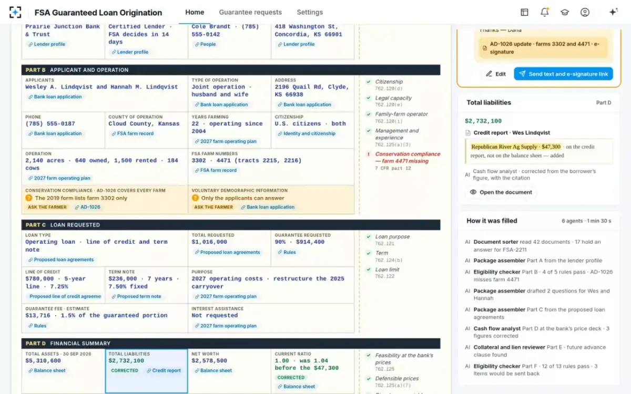Go to the Settings tab

pos(310,12)
